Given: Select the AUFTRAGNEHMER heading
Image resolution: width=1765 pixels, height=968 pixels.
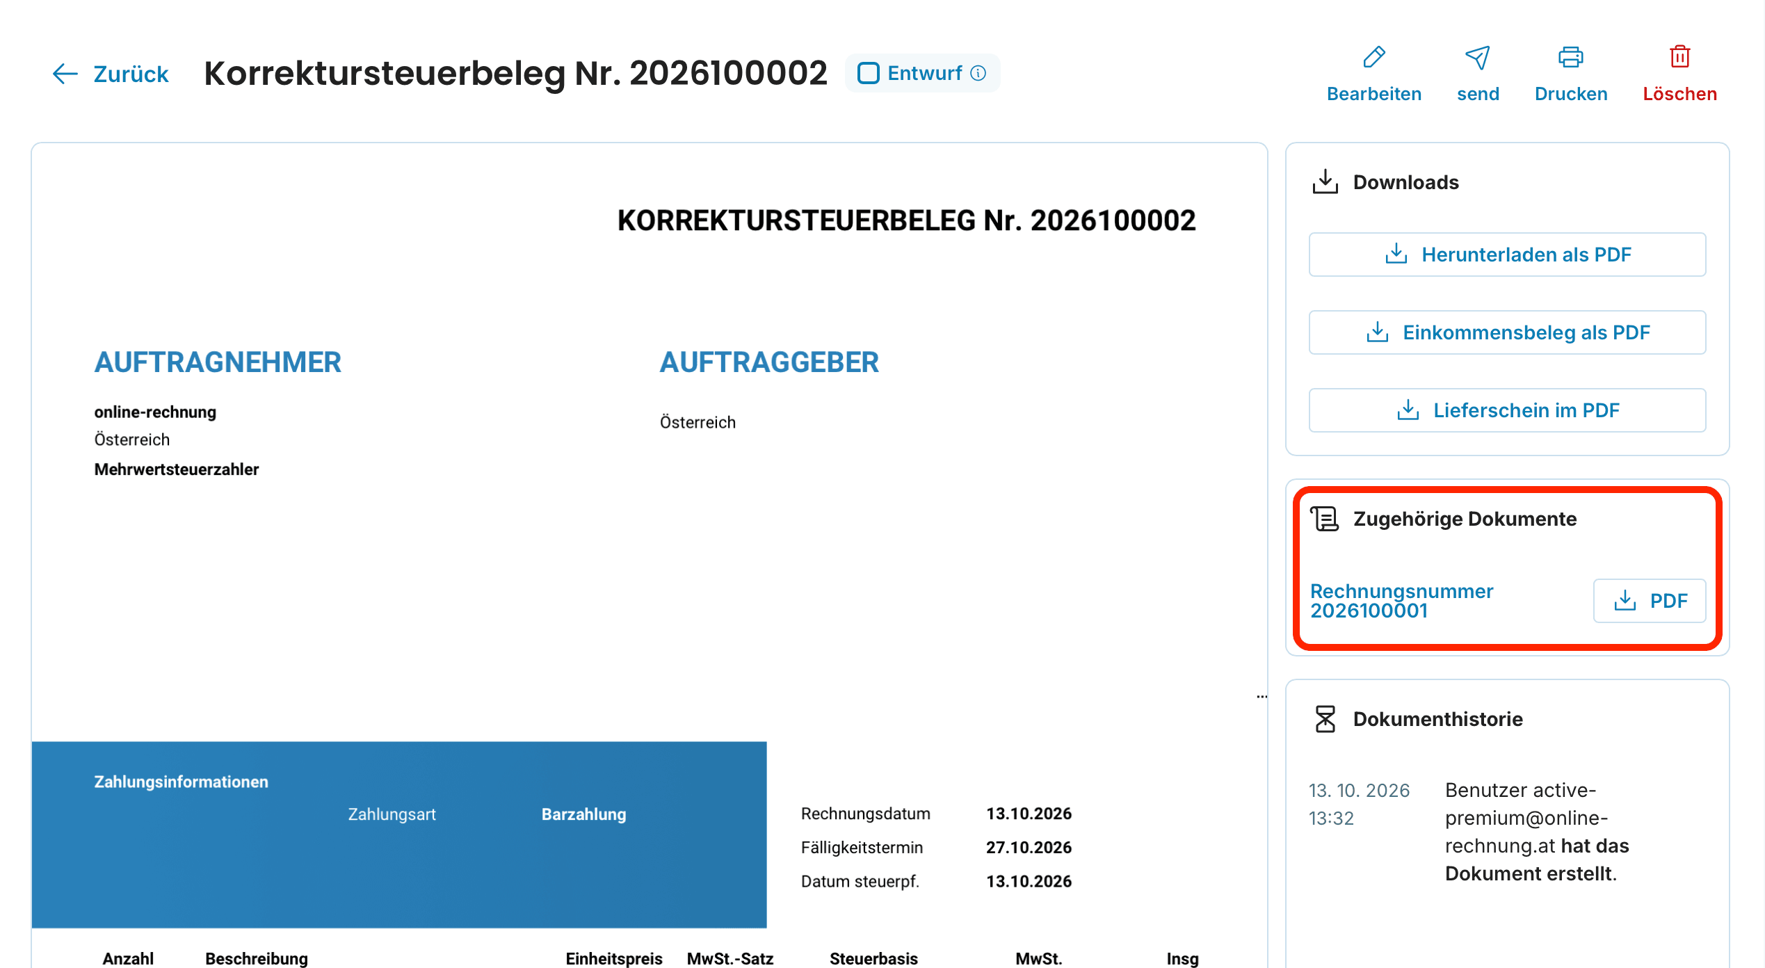Looking at the screenshot, I should (x=218, y=362).
